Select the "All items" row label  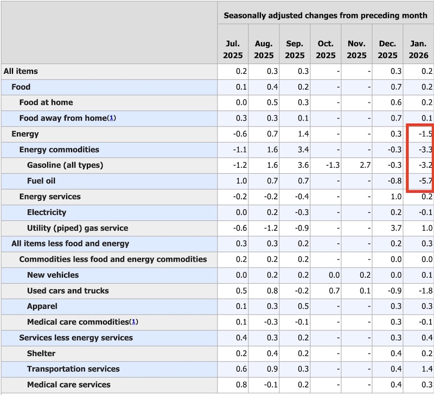coord(21,71)
